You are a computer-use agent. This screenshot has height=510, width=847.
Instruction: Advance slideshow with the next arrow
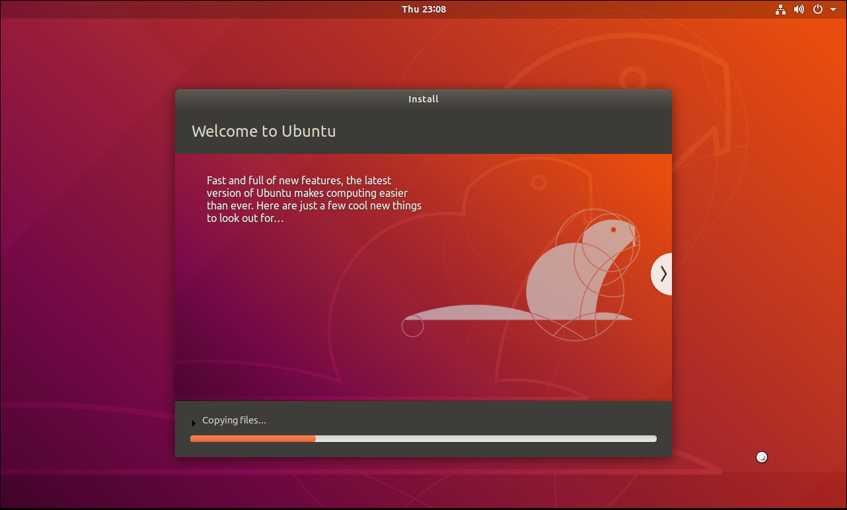click(x=662, y=273)
